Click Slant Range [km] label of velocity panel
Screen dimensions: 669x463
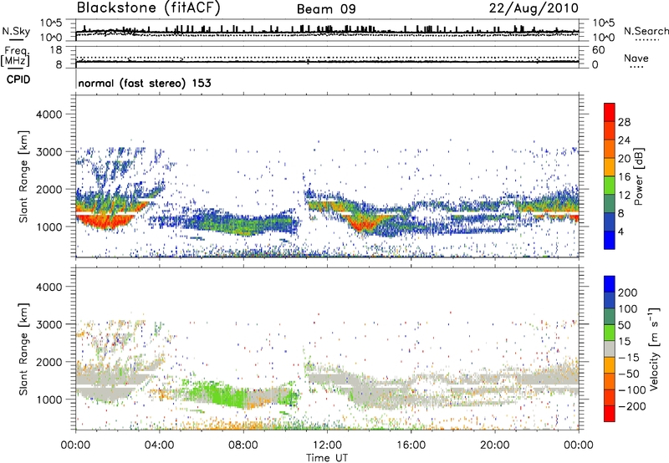click(x=23, y=349)
